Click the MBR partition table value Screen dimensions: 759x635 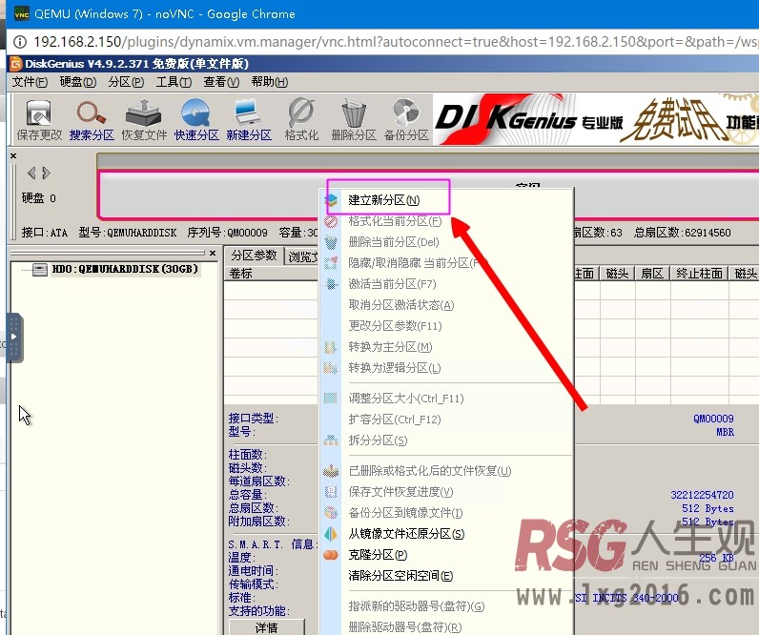725,432
